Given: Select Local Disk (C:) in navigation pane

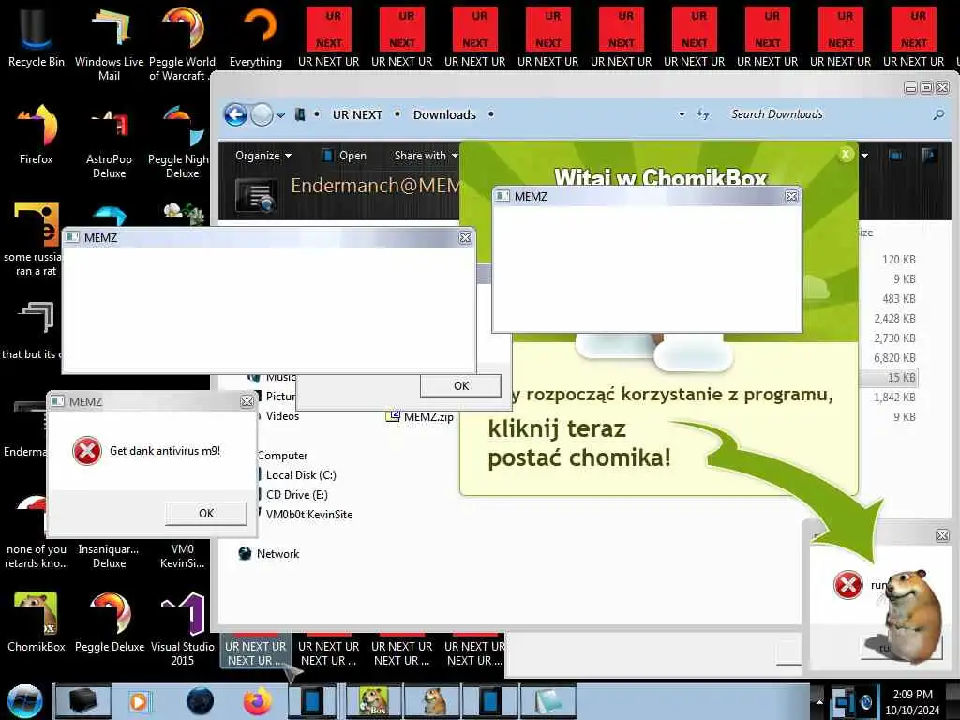Looking at the screenshot, I should [301, 475].
